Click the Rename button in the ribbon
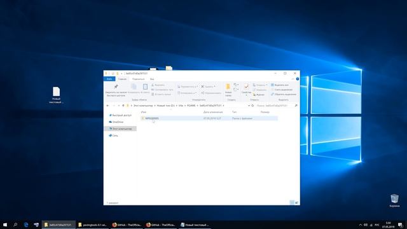This screenshot has height=229, width=407. click(211, 93)
